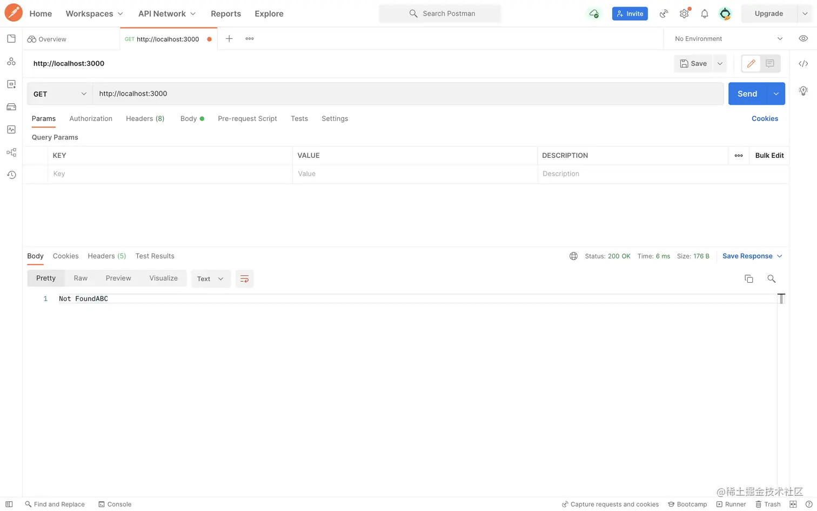
Task: Open the capture requests satellite icon
Action: 664,14
